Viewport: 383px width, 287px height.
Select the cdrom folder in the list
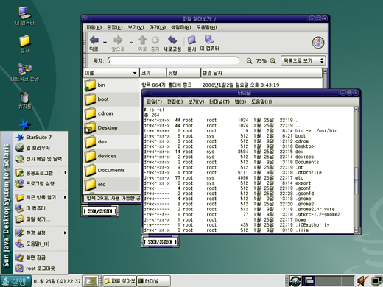(112, 113)
